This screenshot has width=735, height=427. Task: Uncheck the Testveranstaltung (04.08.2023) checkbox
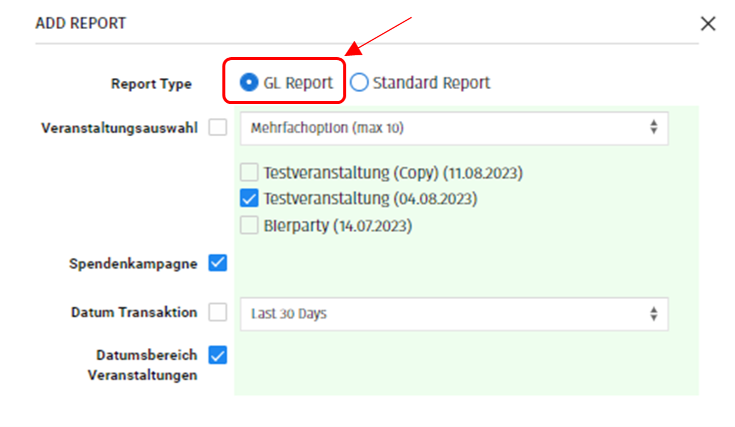(x=249, y=198)
